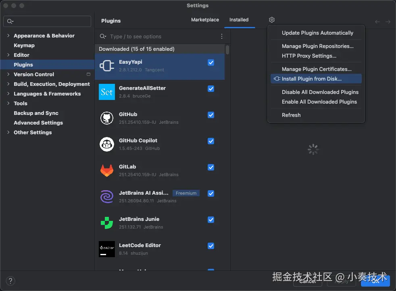Open Manage Plugin Repositories menu item
Screen dimensions: 396x291
pyautogui.click(x=316, y=46)
